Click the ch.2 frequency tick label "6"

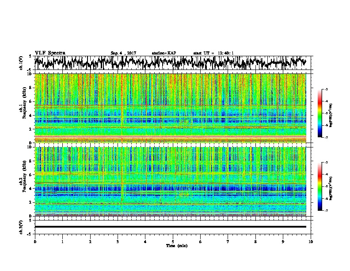[x=30, y=175]
